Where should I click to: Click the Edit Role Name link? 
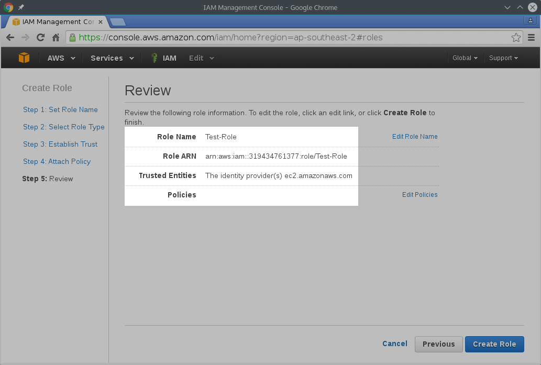pos(415,136)
